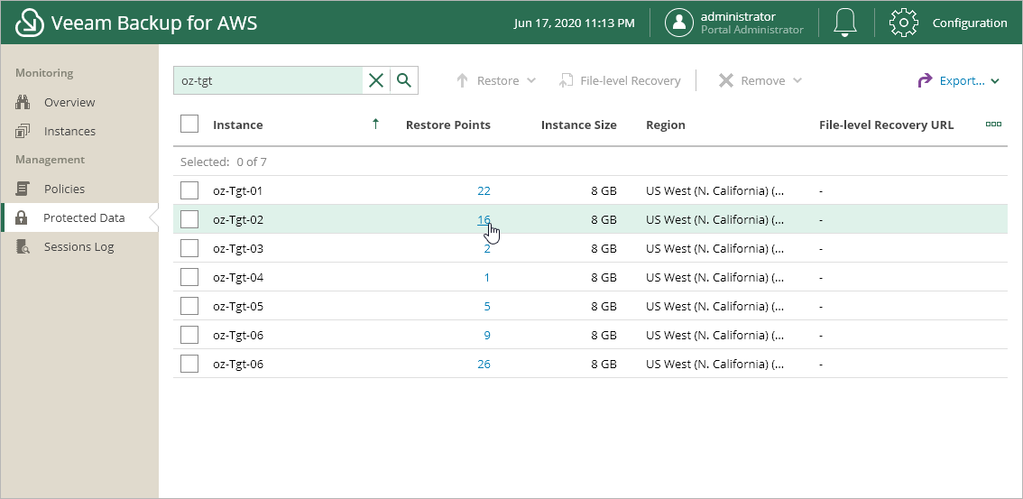Click the oz-Tgt-04 region cell
Screen dimensions: 1023x499
coord(715,277)
